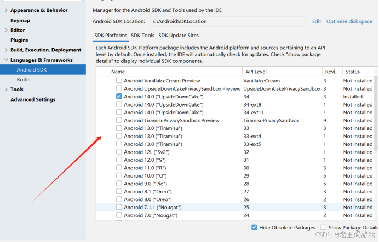The height and width of the screenshot is (242, 379).
Task: Select Android 12.0 S checkbox
Action: (x=119, y=160)
